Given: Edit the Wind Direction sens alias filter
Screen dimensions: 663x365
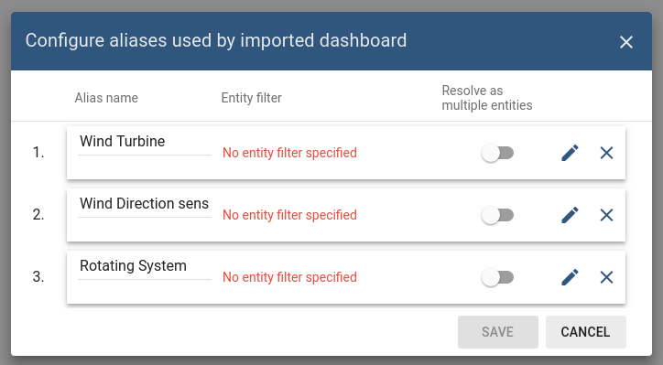Looking at the screenshot, I should point(570,215).
